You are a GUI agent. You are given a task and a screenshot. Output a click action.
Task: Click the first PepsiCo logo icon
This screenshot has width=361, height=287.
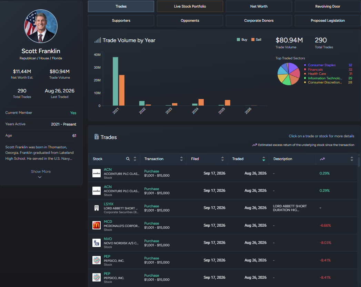pos(97,260)
